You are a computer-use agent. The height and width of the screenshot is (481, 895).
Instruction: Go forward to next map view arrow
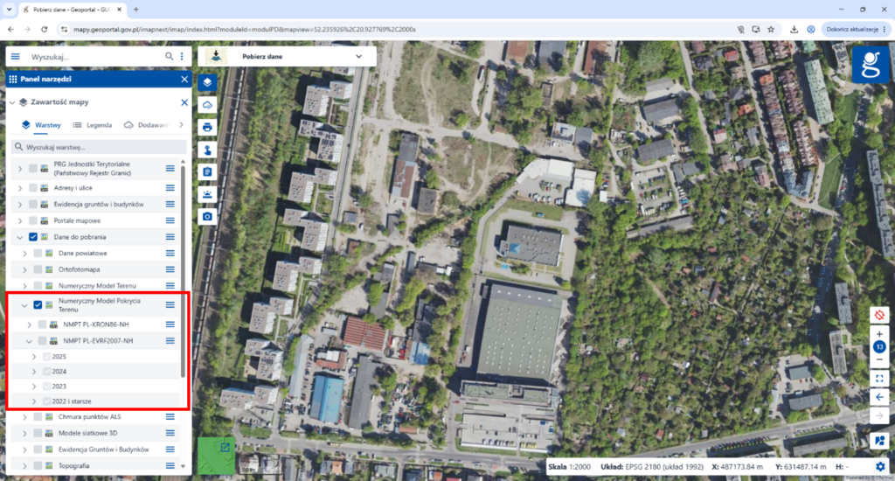(879, 416)
